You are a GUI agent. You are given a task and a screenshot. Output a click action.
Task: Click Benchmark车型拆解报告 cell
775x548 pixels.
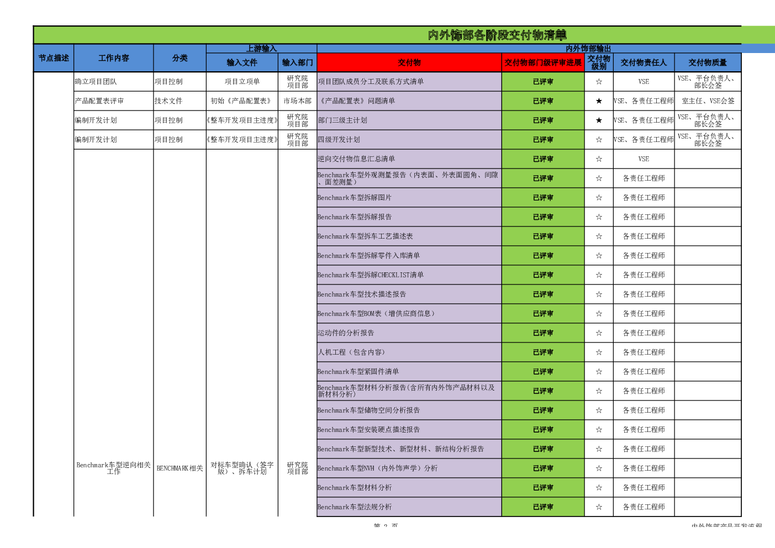coord(409,217)
